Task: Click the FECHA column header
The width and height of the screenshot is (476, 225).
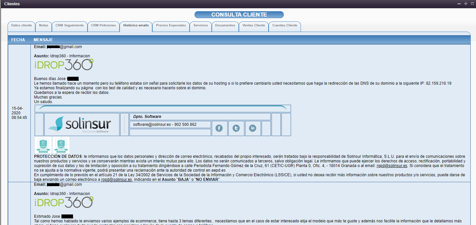Action: pos(18,40)
